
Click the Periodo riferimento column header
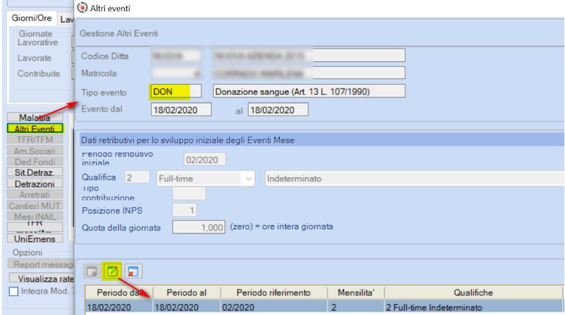[x=274, y=292]
